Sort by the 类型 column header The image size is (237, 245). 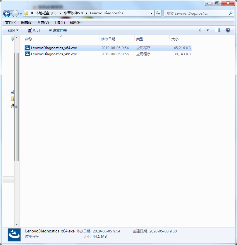click(152, 39)
